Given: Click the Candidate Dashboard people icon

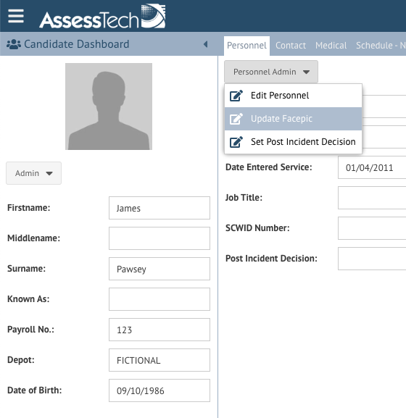Looking at the screenshot, I should [14, 44].
